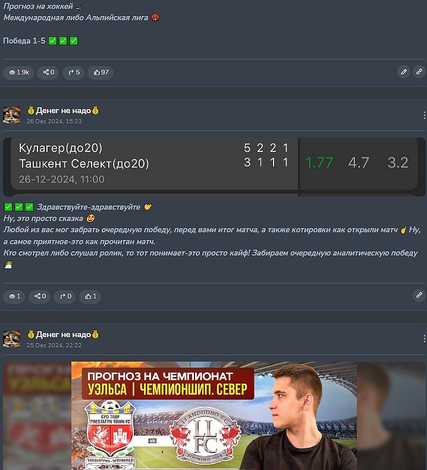
Task: Open channel name on 25 Dec post
Action: click(x=63, y=335)
